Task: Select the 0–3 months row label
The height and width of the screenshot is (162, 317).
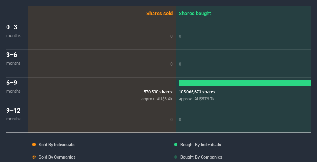Action: click(14, 31)
